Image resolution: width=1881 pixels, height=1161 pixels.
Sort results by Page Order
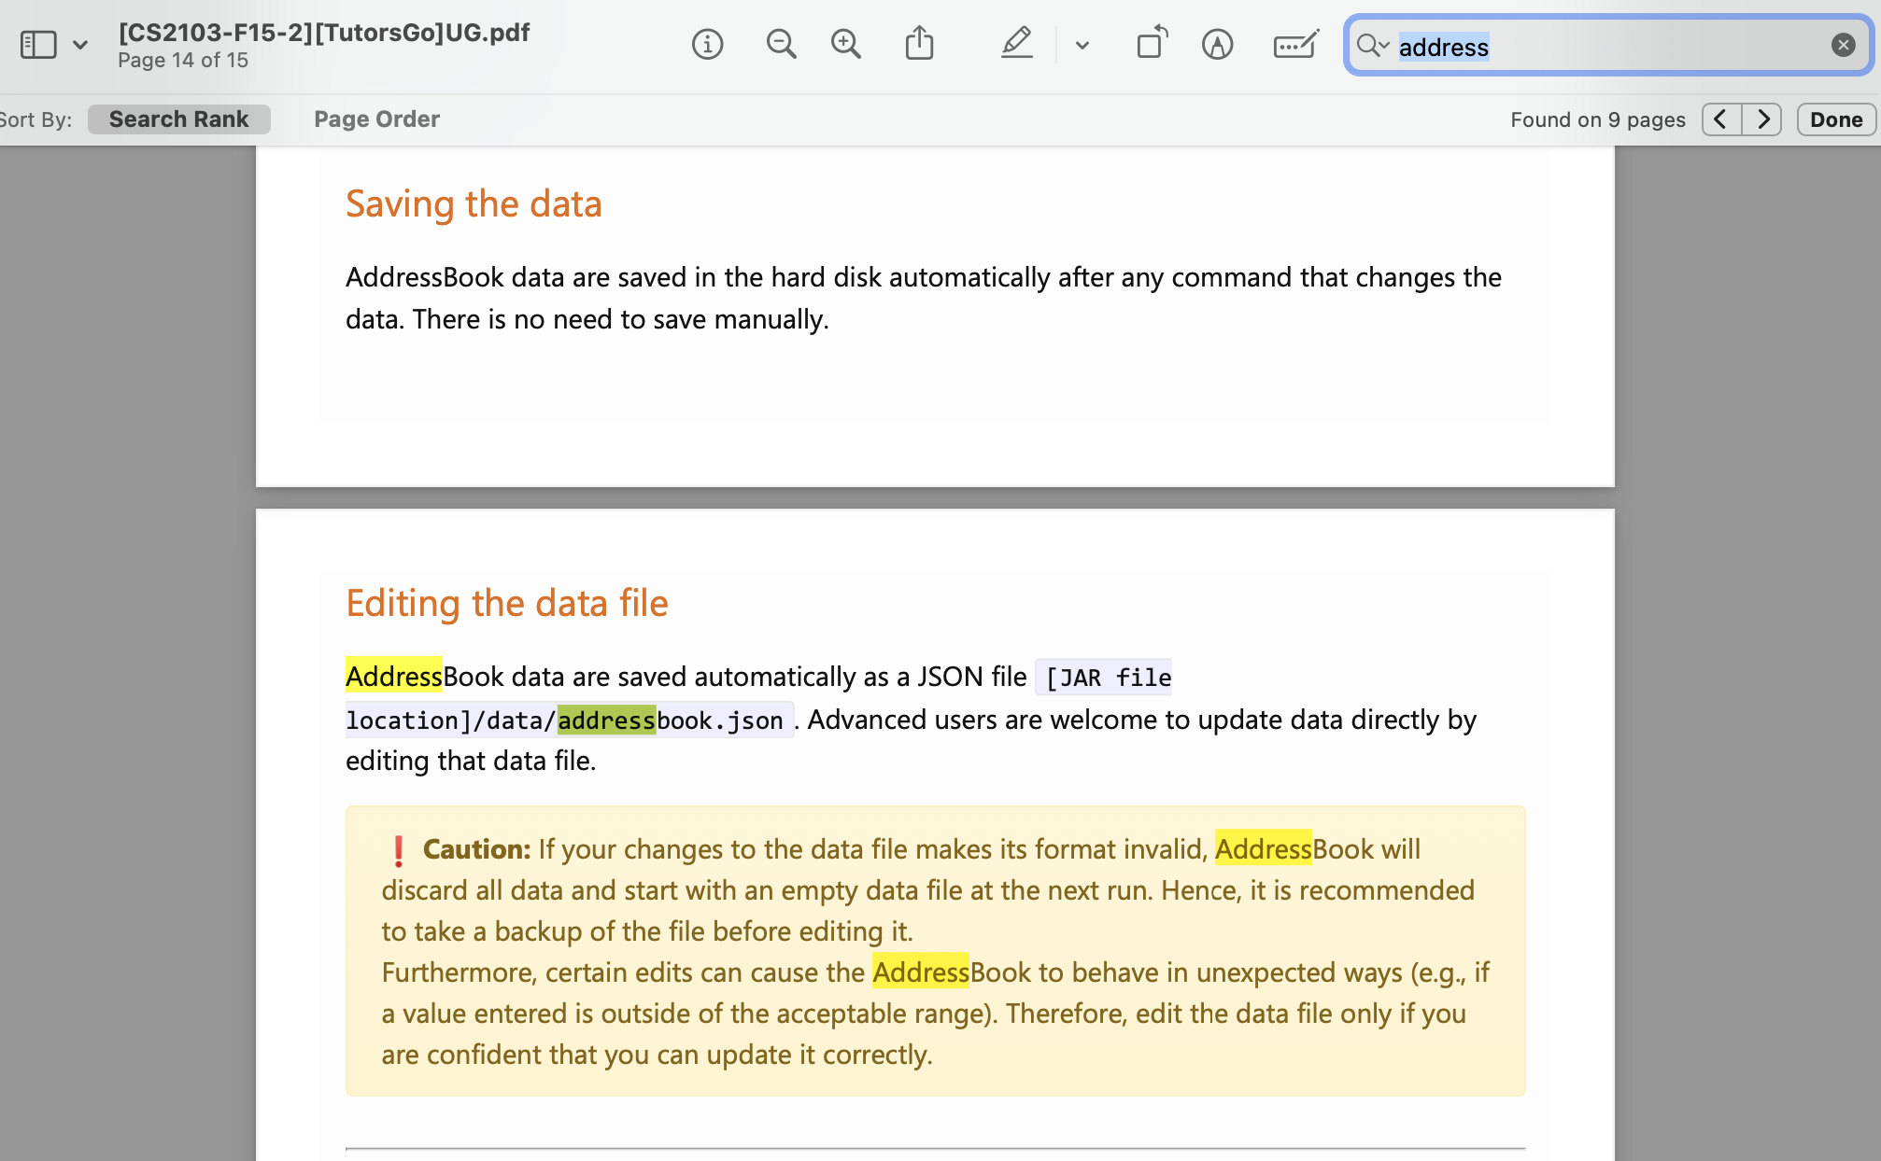(376, 119)
